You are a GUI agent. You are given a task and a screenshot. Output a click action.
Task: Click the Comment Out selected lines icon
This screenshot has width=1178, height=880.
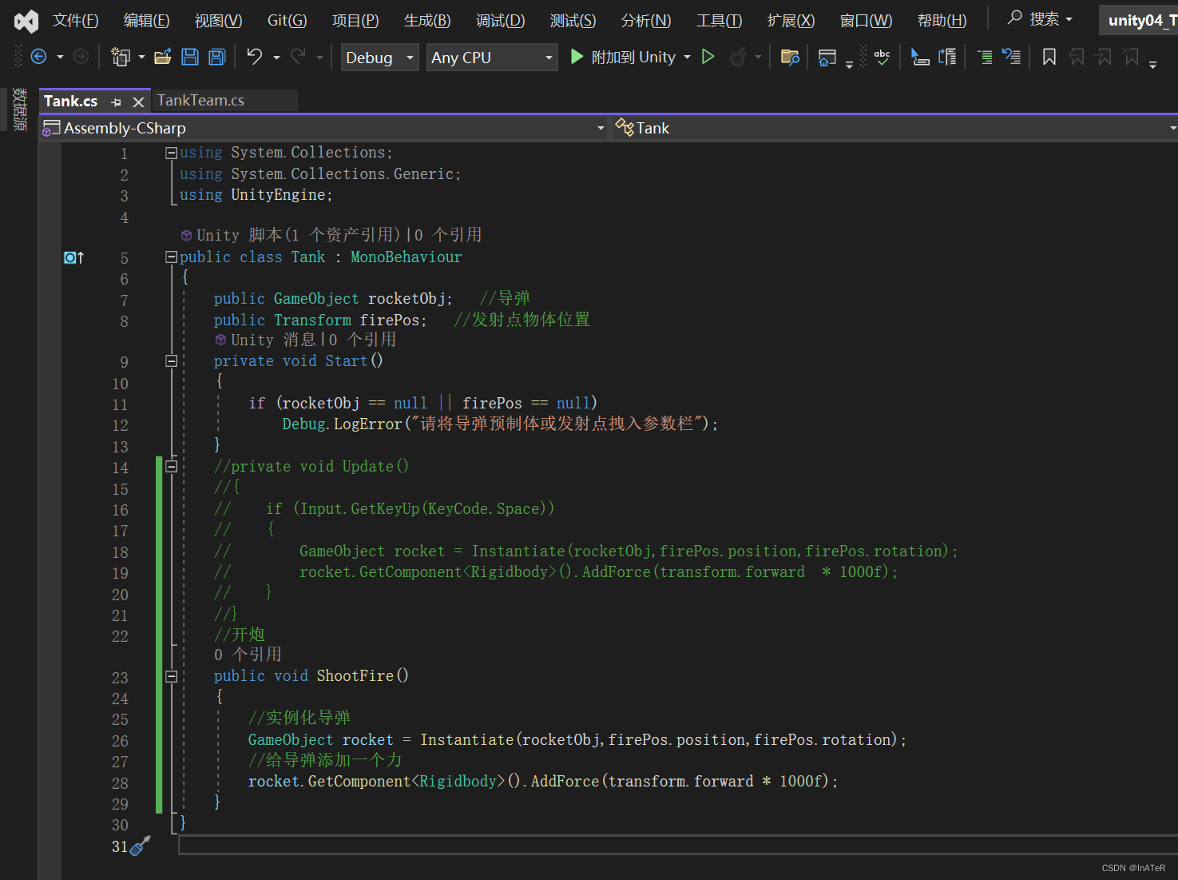[x=985, y=57]
